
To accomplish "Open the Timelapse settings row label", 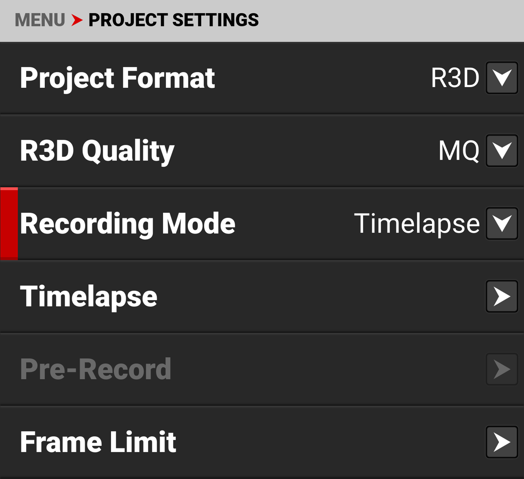I will 89,296.
